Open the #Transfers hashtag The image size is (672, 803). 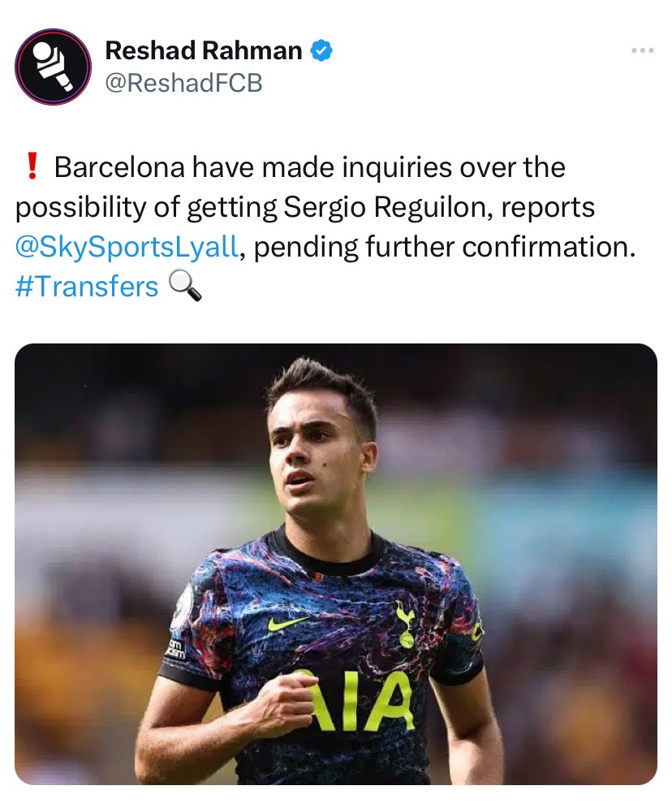click(x=87, y=287)
